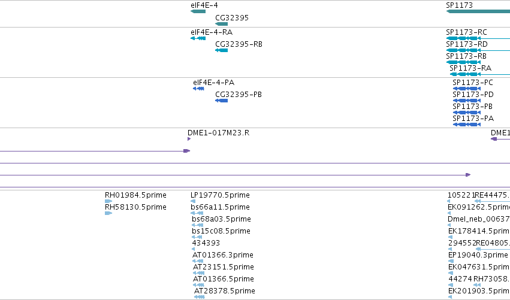
Task: Click the Dmel_neb_00637 EST label
Action: coord(479,219)
